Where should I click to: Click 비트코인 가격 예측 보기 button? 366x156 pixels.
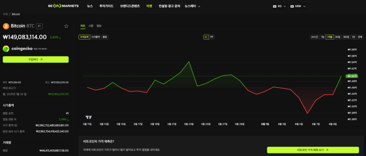pos(313,150)
